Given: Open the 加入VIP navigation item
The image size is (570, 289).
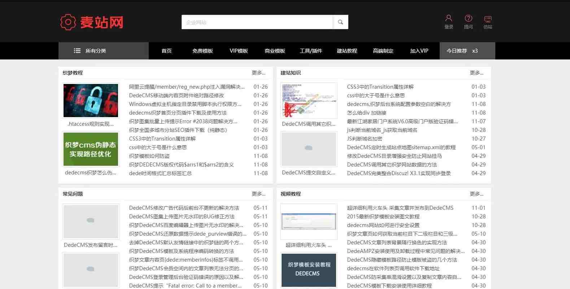Looking at the screenshot, I should click(x=419, y=51).
